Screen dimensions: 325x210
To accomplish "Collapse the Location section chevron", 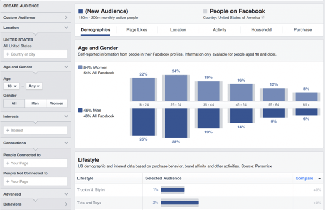I will 66,28.
